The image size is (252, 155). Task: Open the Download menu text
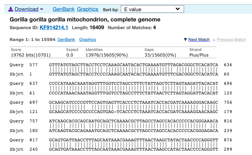point(26,9)
